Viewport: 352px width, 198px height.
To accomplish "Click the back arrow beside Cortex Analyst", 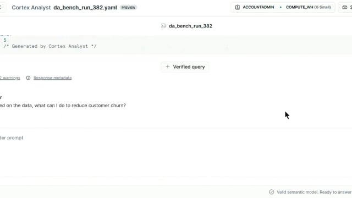I will pos(1,7).
